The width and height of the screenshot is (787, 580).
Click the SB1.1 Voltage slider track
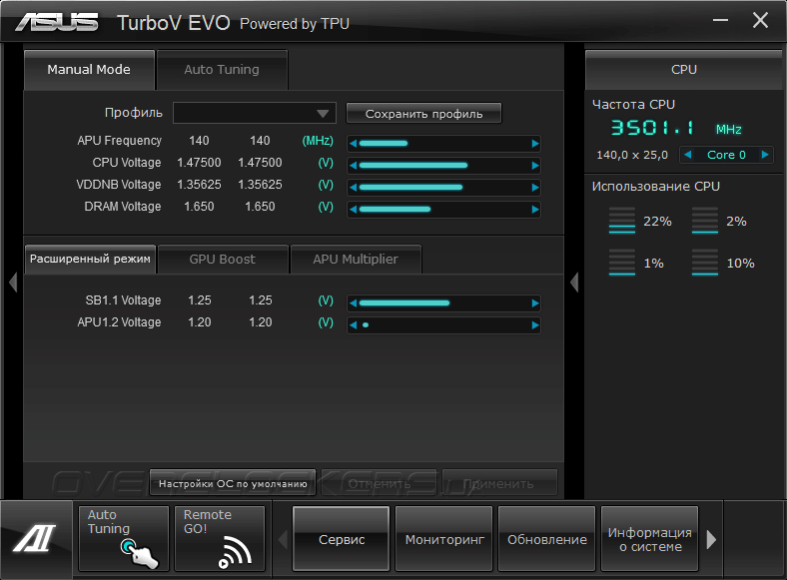443,303
